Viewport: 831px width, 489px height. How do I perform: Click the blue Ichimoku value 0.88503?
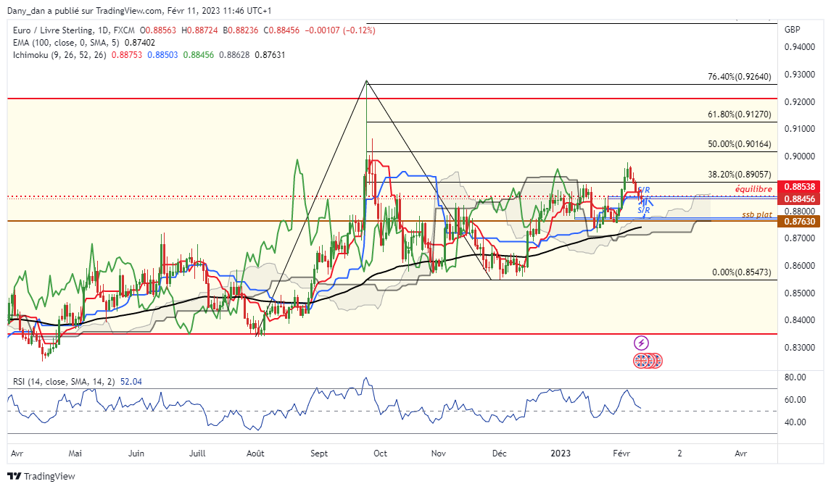point(162,54)
